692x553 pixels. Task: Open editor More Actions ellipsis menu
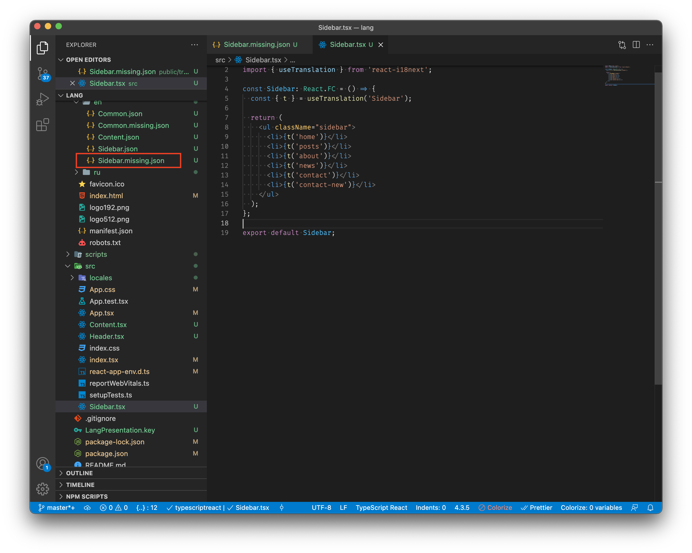[650, 44]
